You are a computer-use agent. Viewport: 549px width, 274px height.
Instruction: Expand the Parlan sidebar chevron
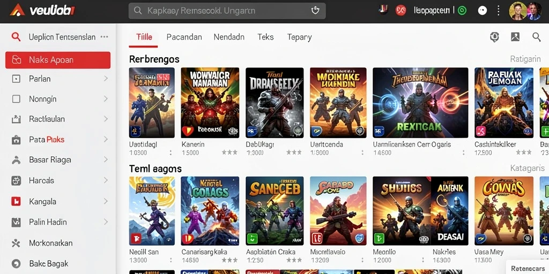[106, 79]
